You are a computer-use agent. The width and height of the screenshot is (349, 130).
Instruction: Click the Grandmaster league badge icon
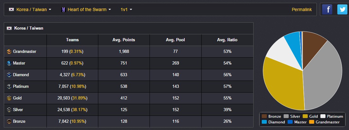pos(9,52)
